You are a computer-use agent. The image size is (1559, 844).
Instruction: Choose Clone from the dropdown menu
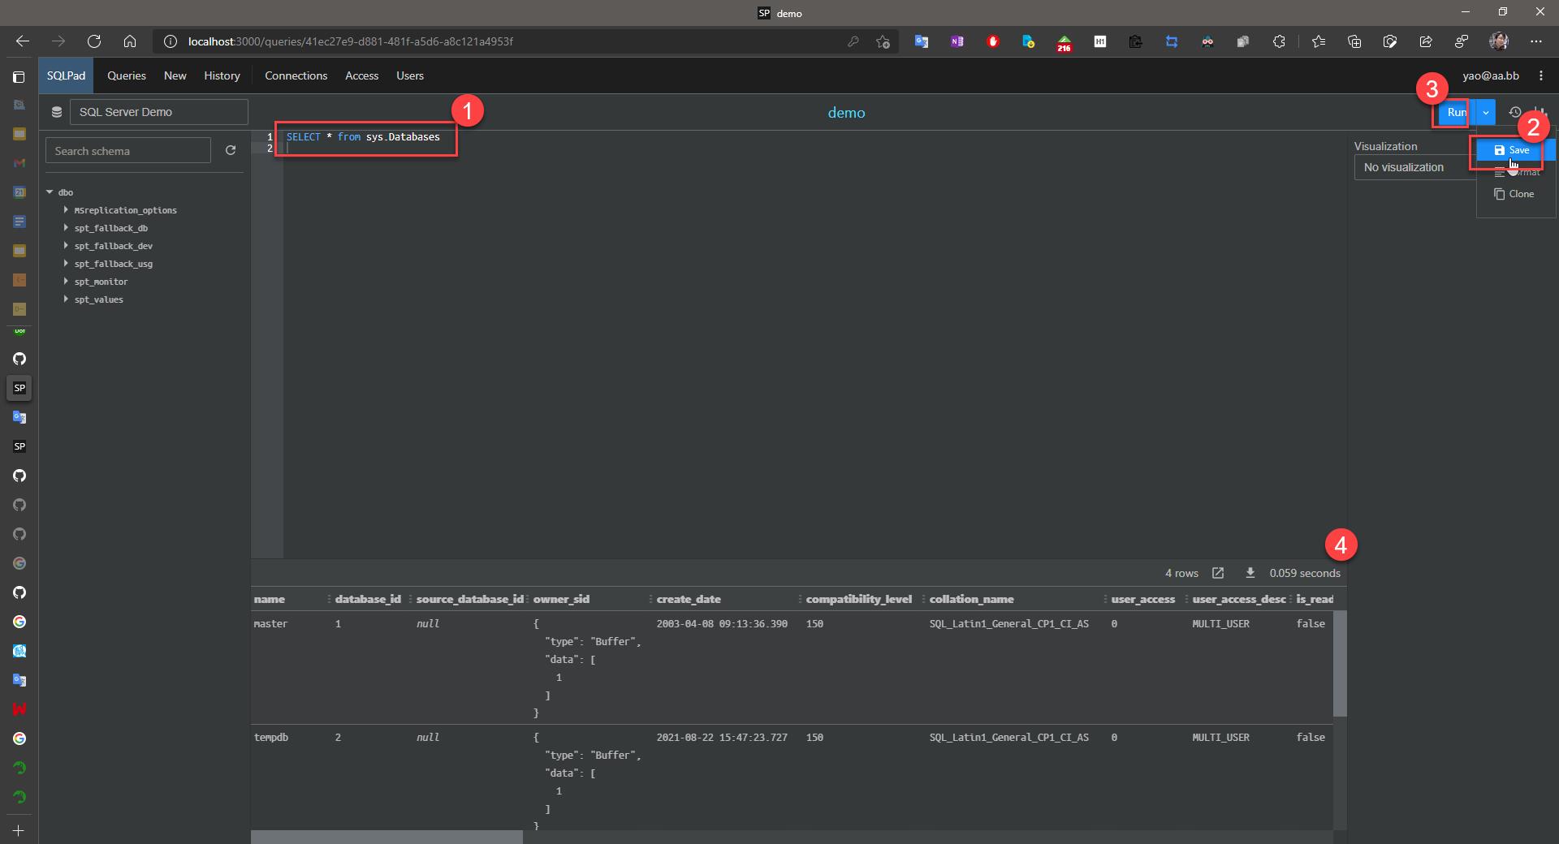pyautogui.click(x=1514, y=194)
